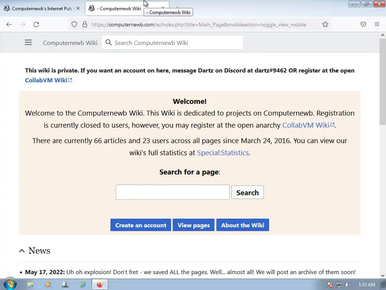Open the Action Center flag tray icon
Image resolution: width=386 pixels, height=290 pixels.
coord(330,285)
